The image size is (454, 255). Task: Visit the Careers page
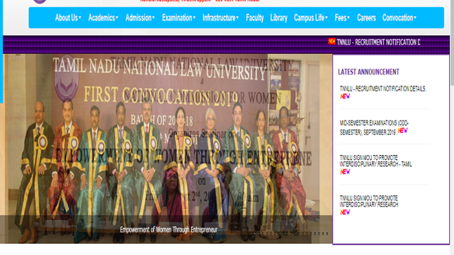click(367, 18)
